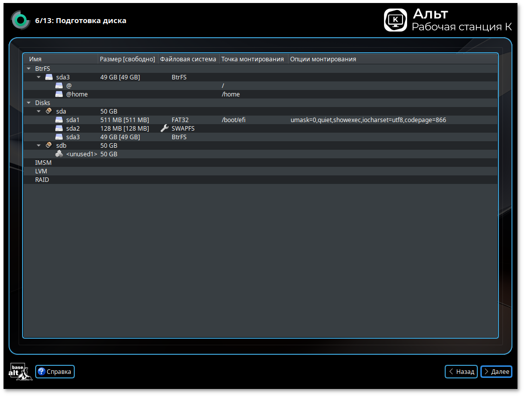
Task: Click the icon next to <unused1> space
Action: click(x=59, y=154)
